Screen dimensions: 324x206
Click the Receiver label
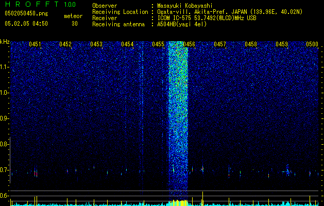coord(105,18)
